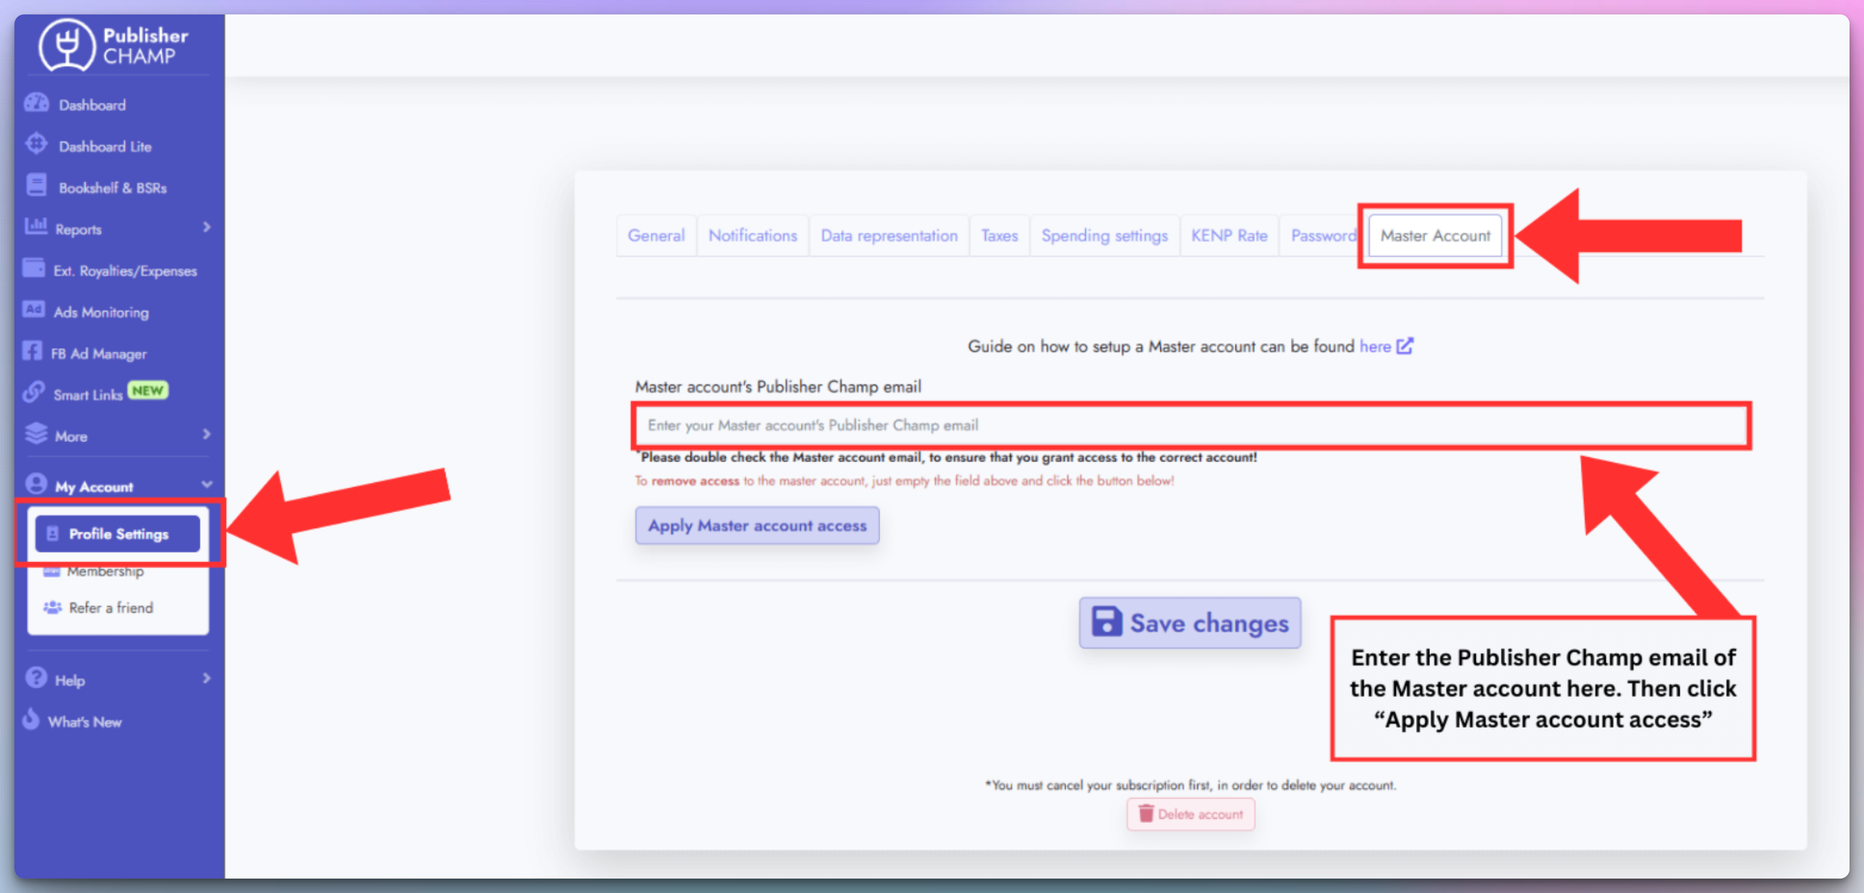Click the FB Ad Manager Facebook icon
Viewport: 1864px width, 893px height.
click(32, 351)
